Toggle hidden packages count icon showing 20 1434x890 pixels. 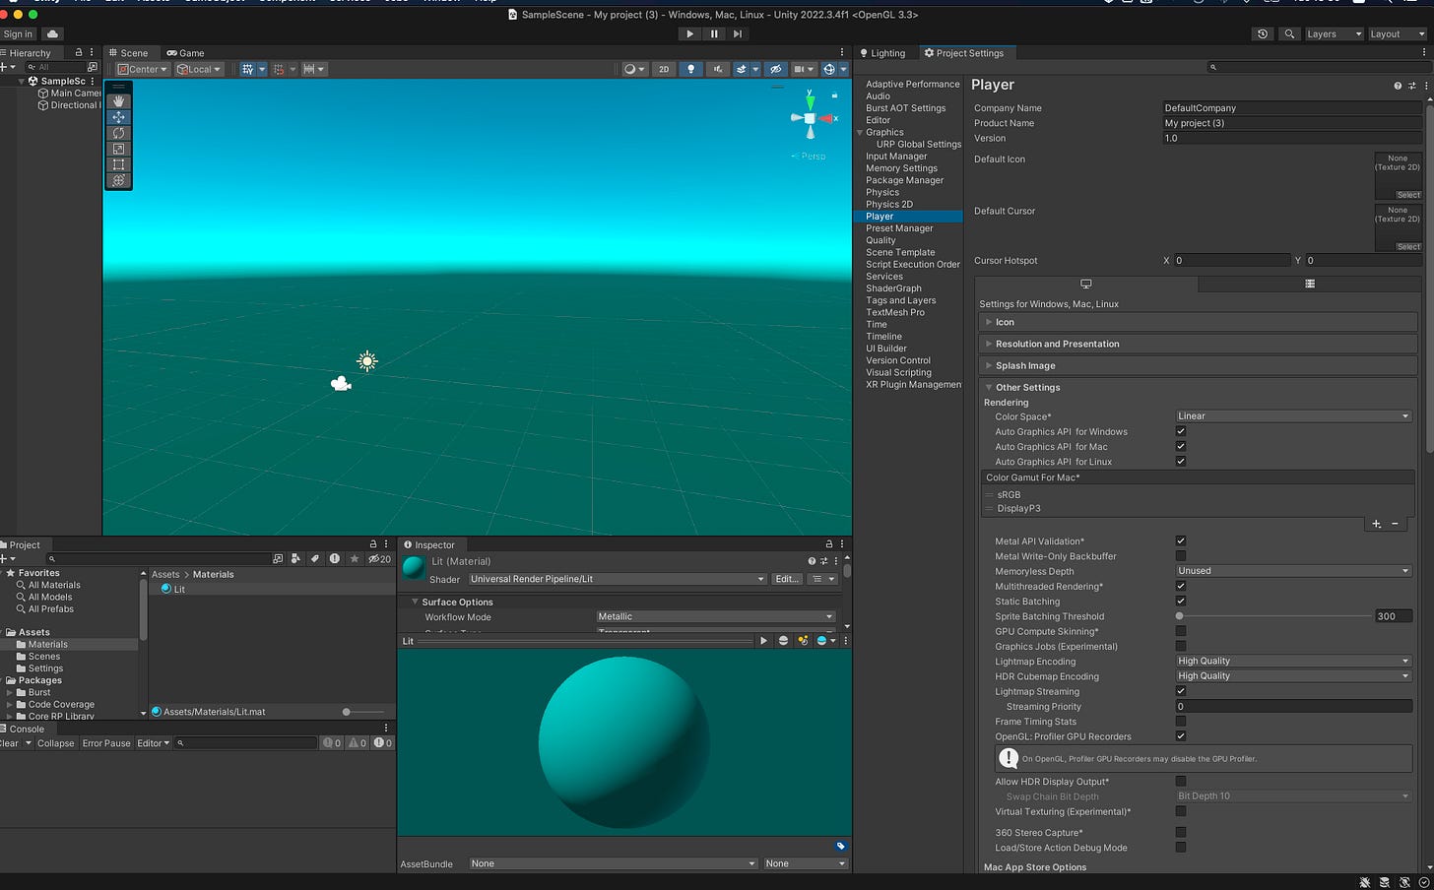tap(379, 558)
